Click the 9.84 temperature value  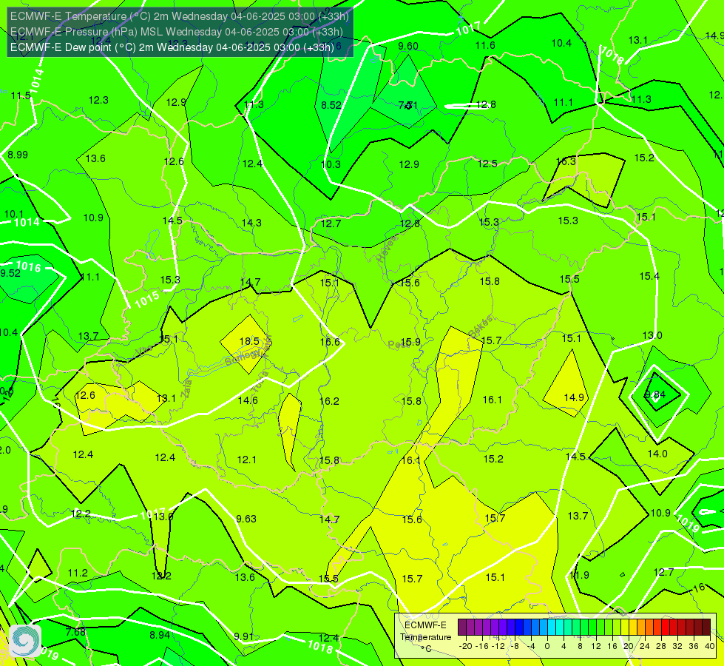click(655, 394)
